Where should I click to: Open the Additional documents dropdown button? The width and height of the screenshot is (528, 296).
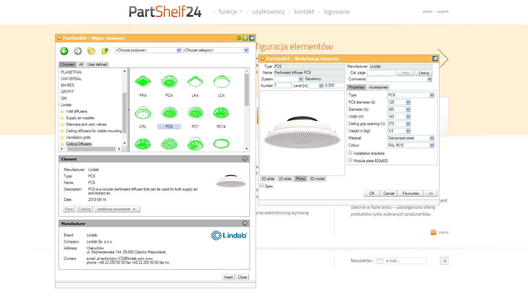(117, 209)
